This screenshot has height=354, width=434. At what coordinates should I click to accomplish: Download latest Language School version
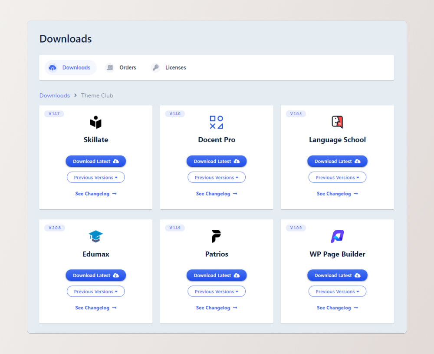(337, 161)
